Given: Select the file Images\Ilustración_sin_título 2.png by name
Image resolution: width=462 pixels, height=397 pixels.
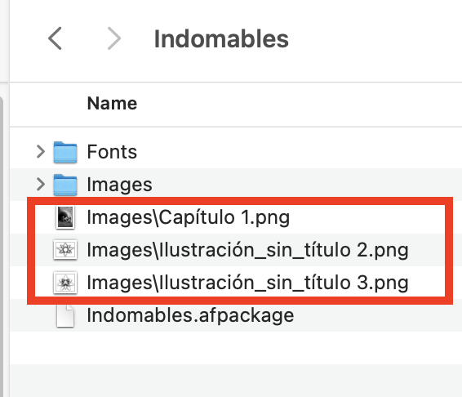Looking at the screenshot, I should (x=248, y=250).
